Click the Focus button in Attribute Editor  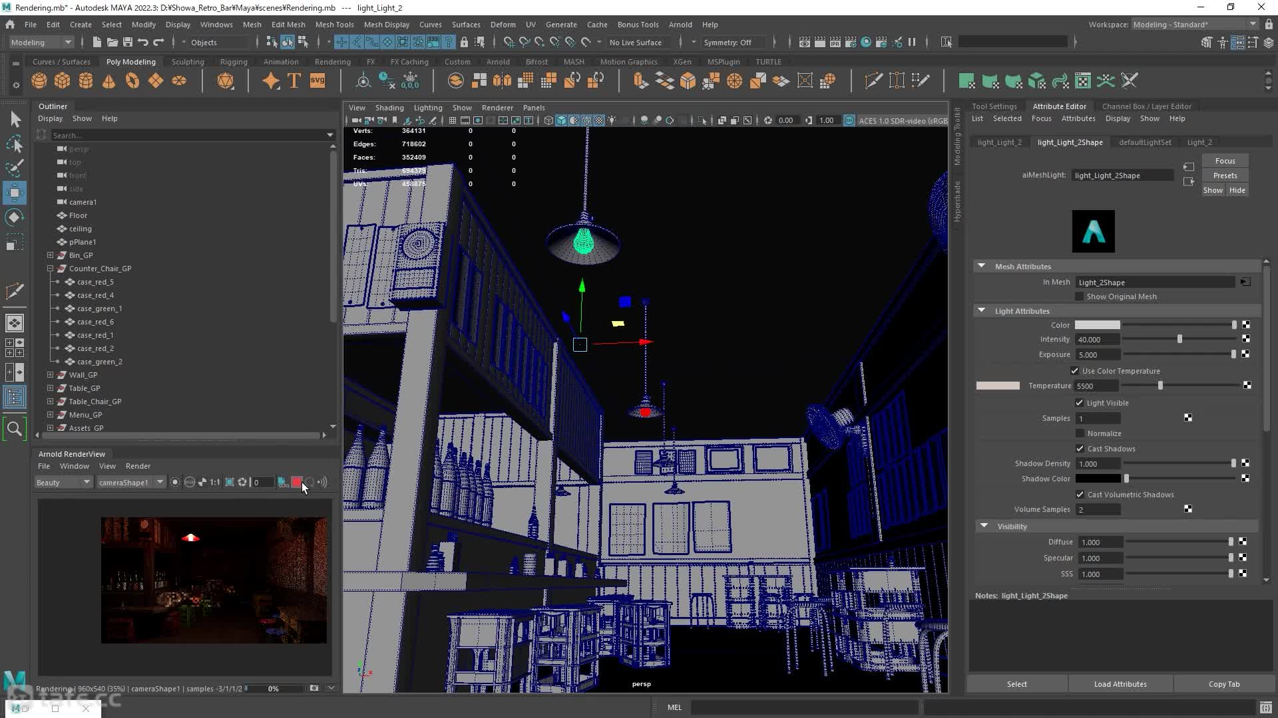(x=1225, y=161)
